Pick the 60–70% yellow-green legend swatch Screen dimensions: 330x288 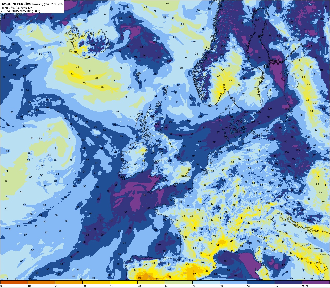tap(179, 282)
